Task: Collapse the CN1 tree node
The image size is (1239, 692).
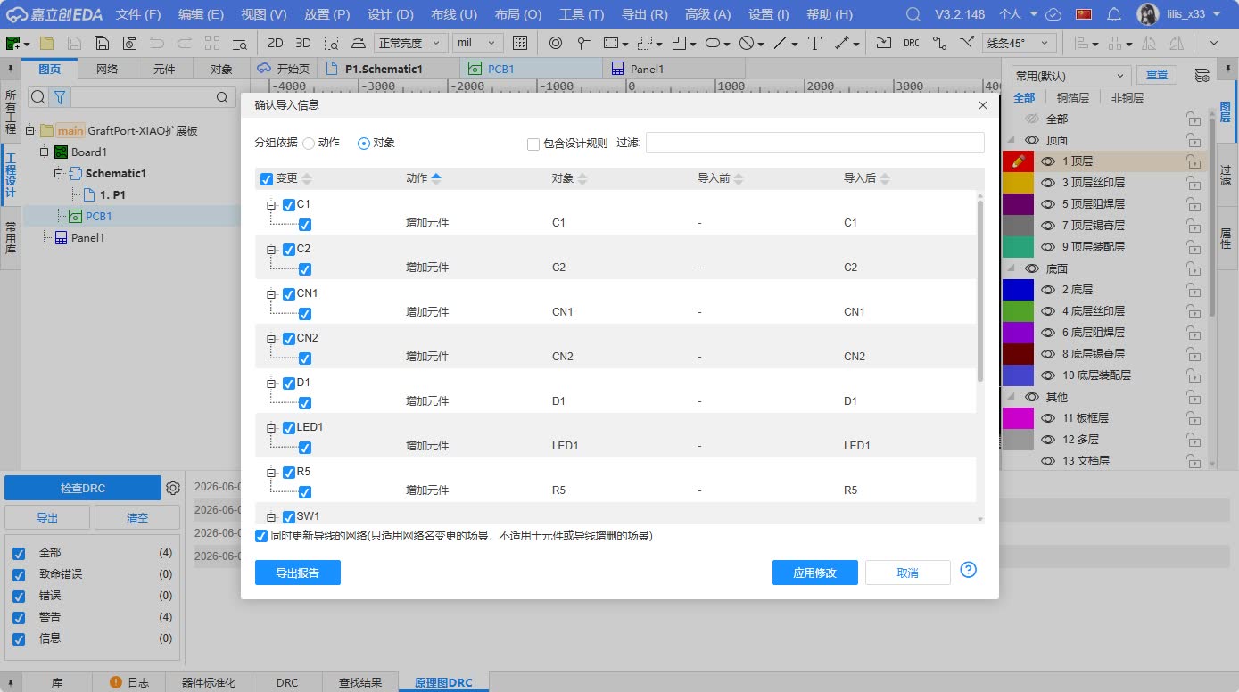Action: coord(271,294)
